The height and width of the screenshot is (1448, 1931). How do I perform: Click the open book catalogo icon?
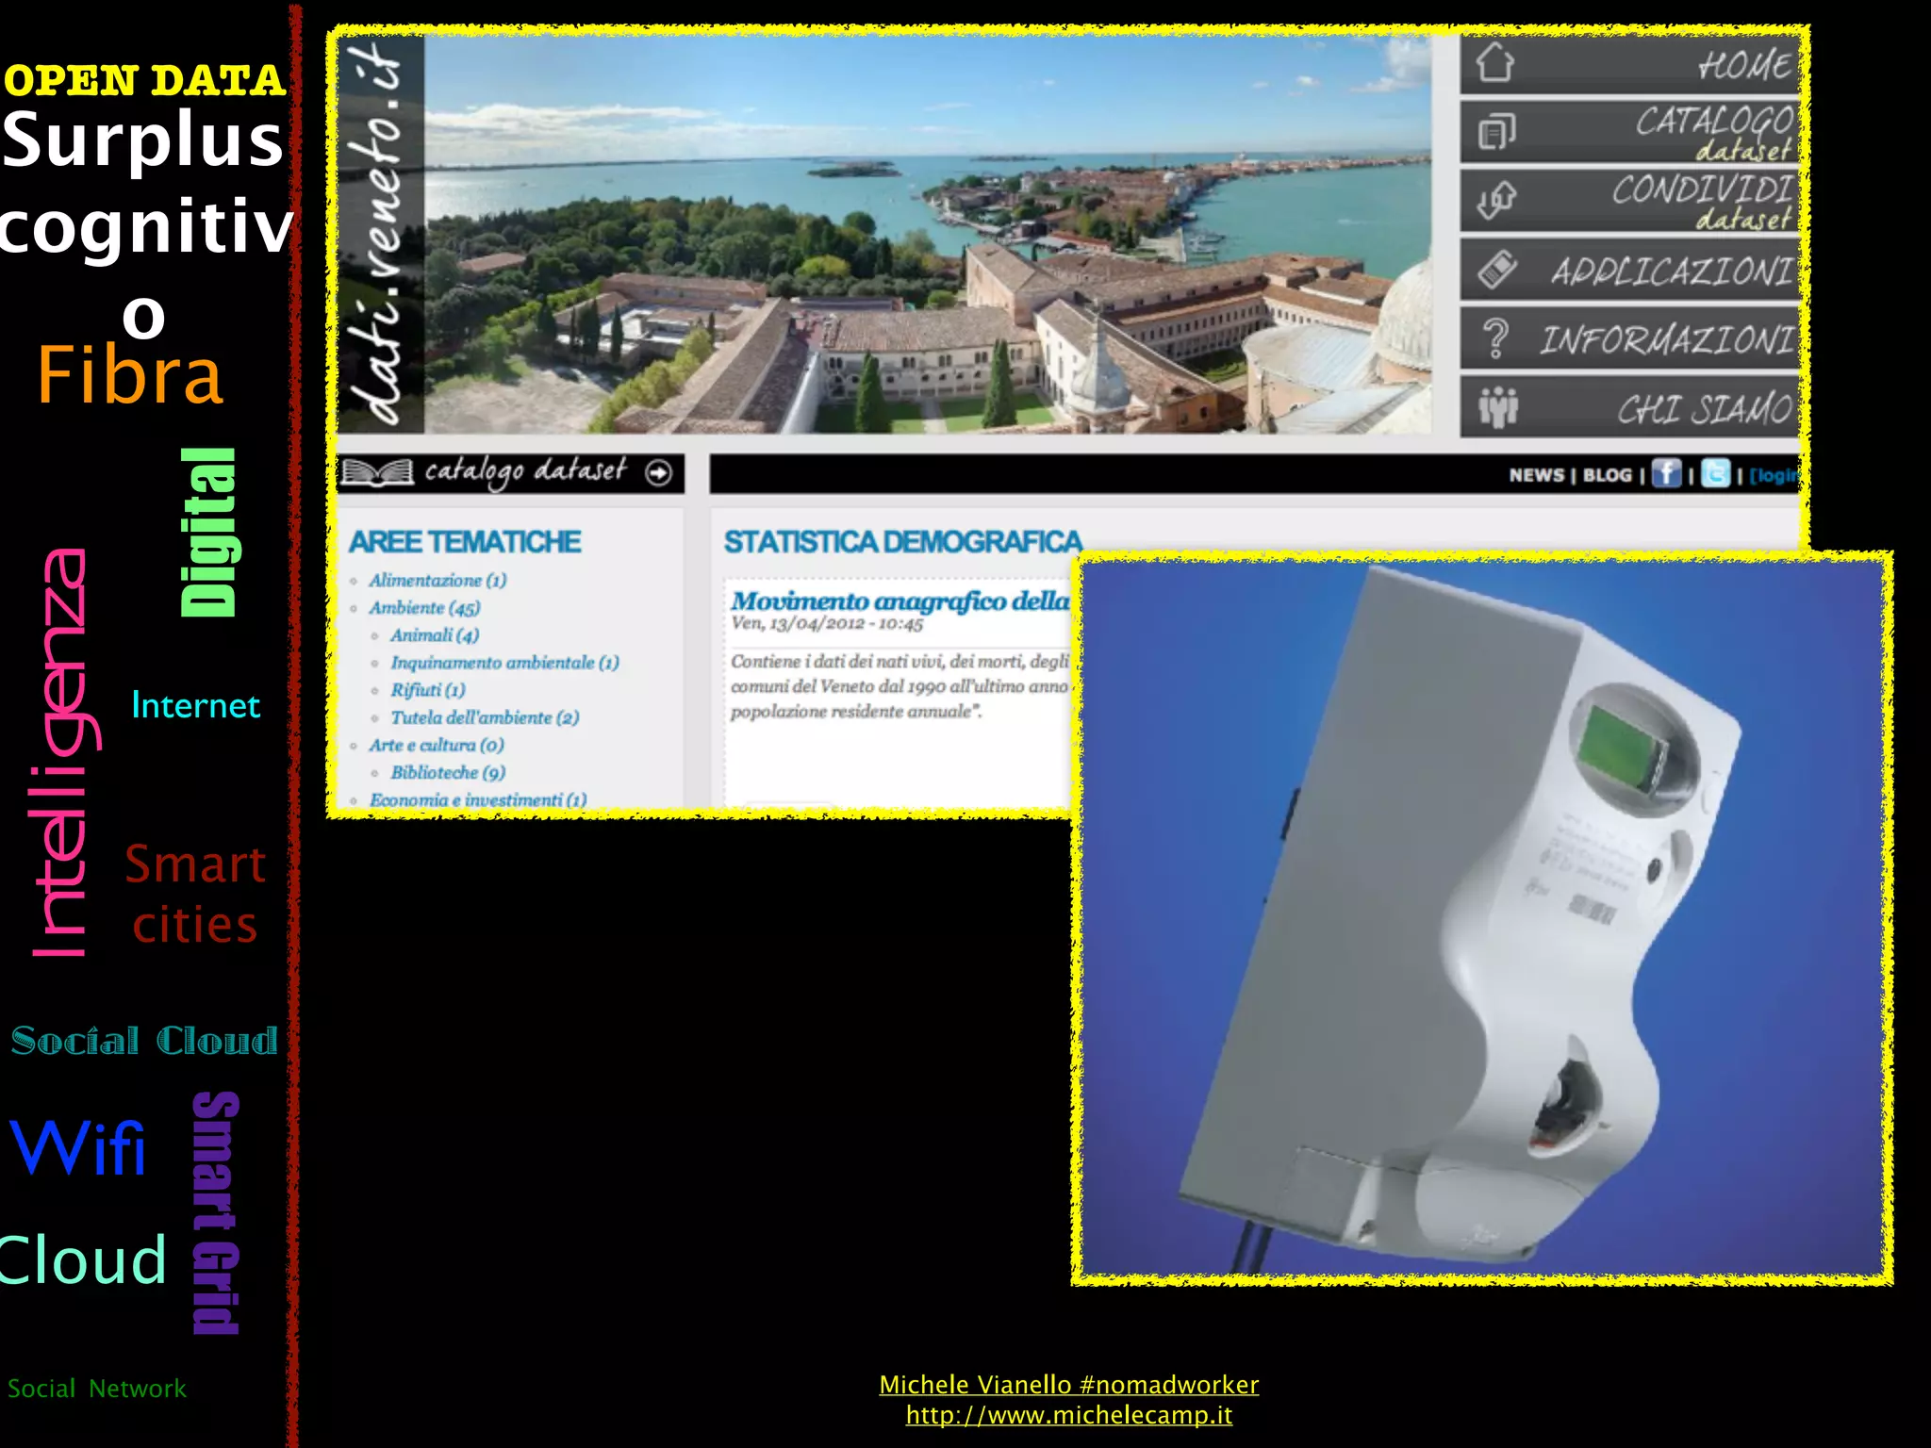377,472
